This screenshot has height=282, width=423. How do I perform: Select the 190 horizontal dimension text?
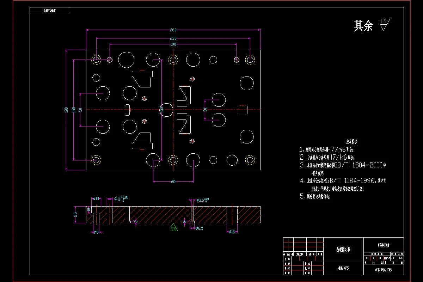[173, 44]
